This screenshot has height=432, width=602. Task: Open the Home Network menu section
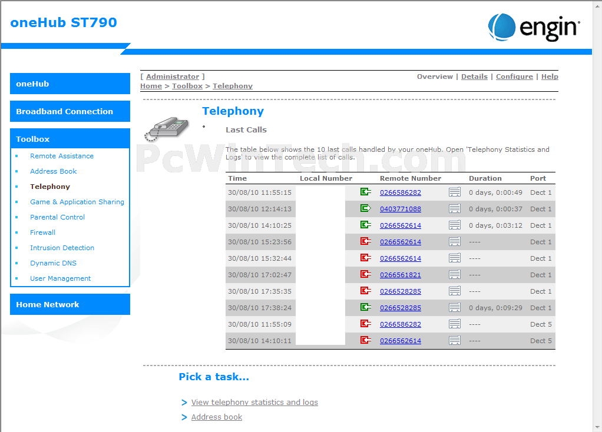click(70, 304)
